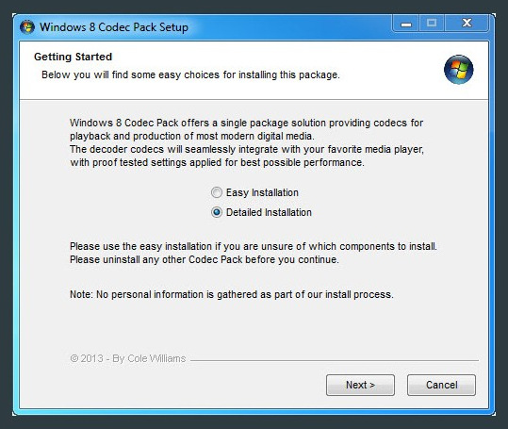Cancel the codec pack setup

coord(441,385)
